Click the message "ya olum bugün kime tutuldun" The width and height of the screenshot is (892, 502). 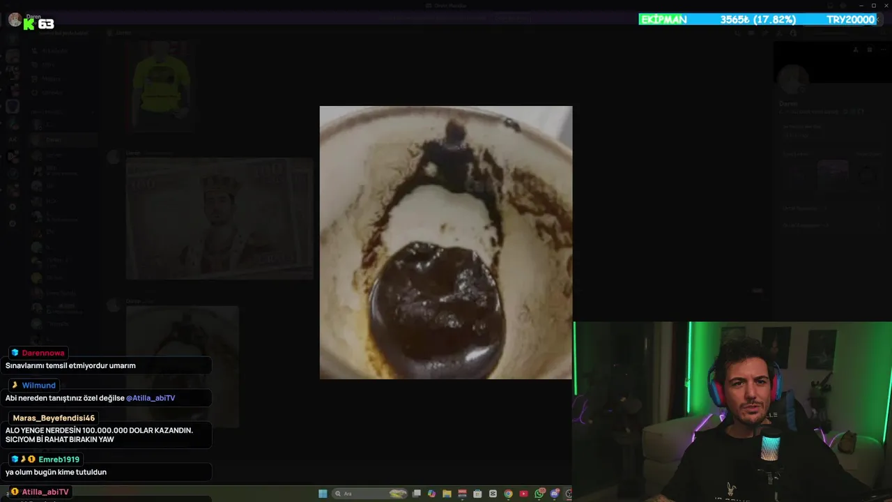coord(56,472)
